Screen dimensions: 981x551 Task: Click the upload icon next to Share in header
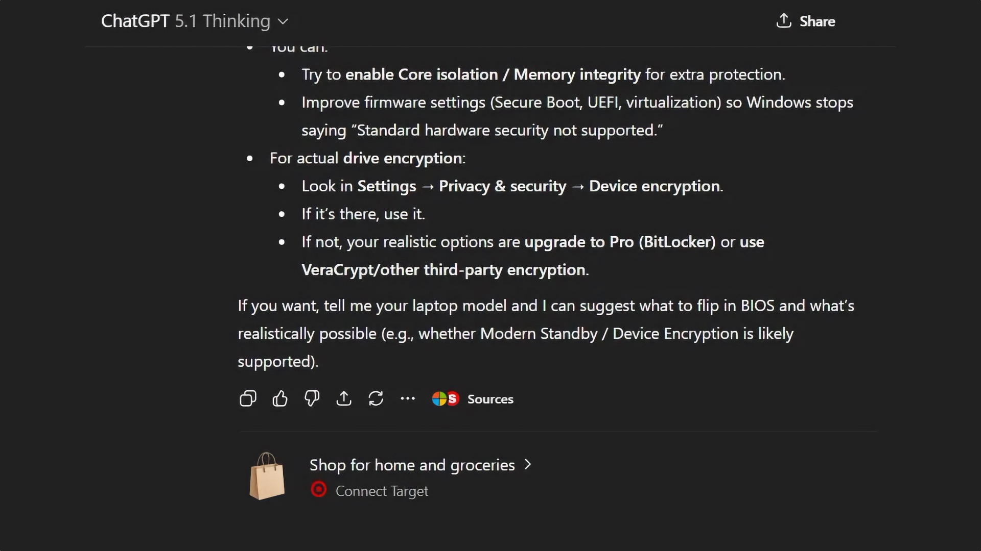tap(783, 21)
